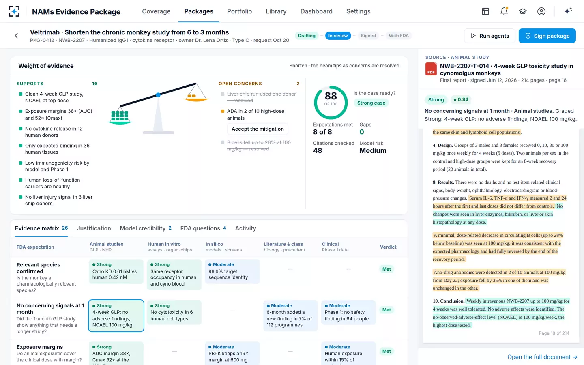Screen dimensions: 584x365
Task: Open the FDA questions tab
Action: [x=203, y=228]
